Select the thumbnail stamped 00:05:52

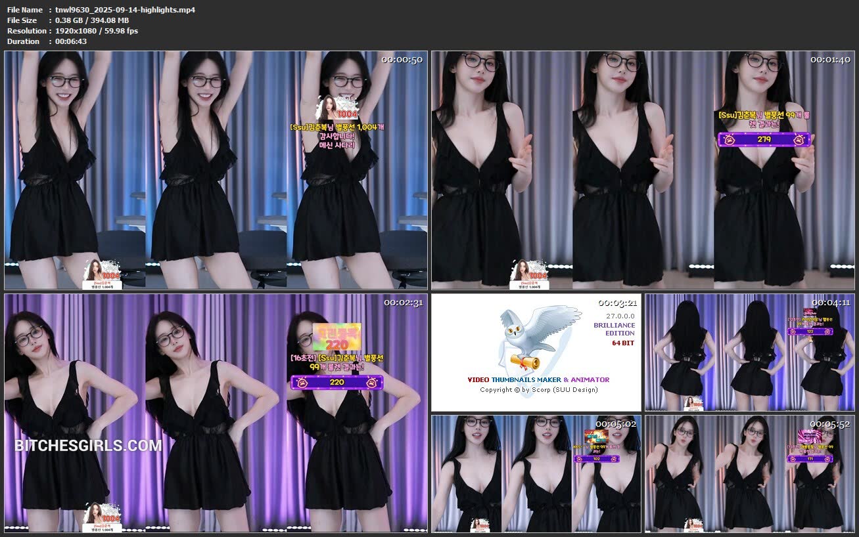coord(749,473)
